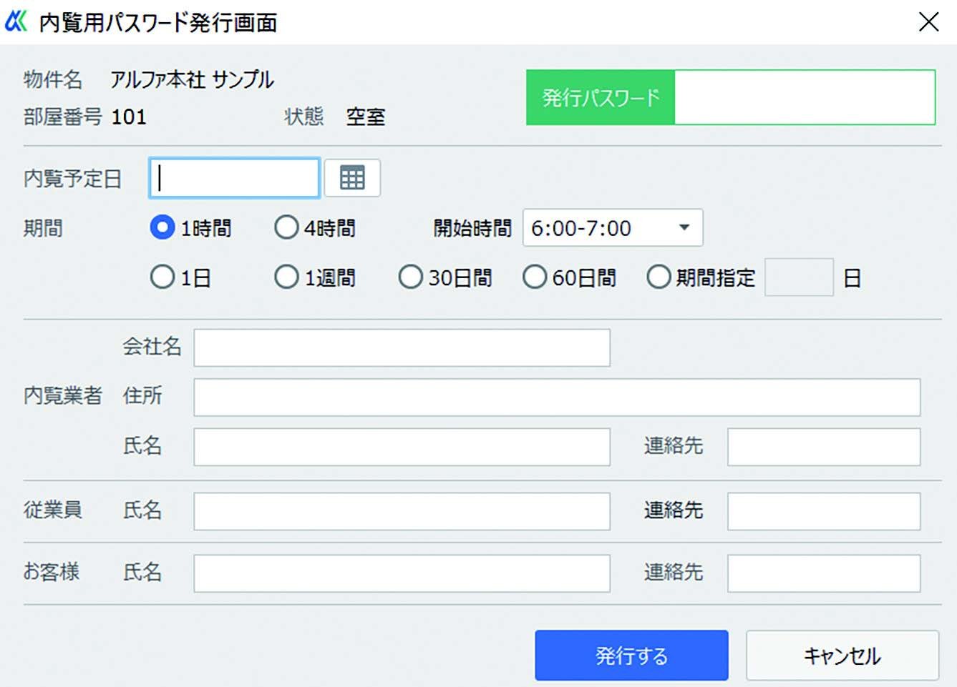The width and height of the screenshot is (957, 687).
Task: Click the 期間指定 days number field
Action: [x=799, y=277]
